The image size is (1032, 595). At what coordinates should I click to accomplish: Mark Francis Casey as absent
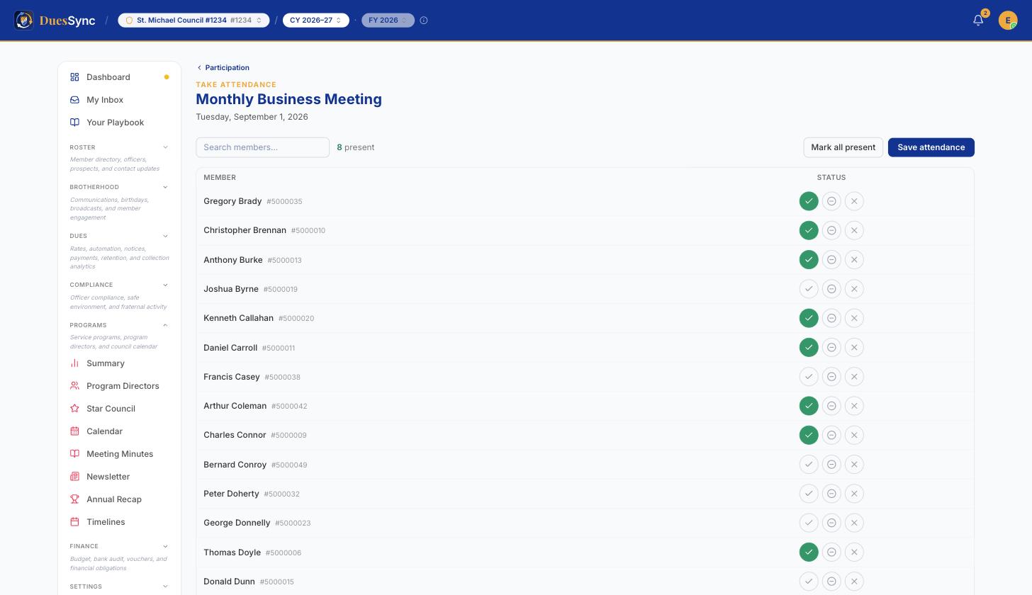tap(854, 377)
